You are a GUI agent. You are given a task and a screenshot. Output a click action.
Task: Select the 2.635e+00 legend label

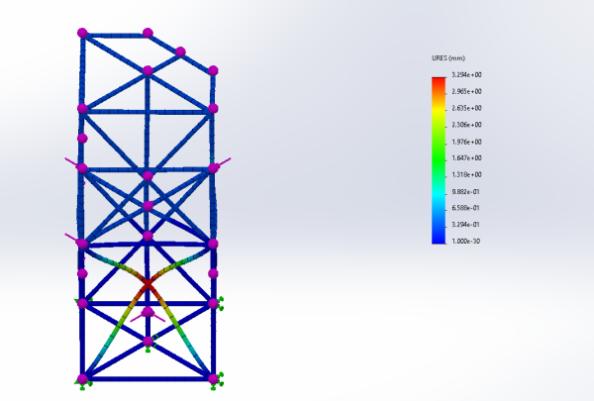pos(467,108)
